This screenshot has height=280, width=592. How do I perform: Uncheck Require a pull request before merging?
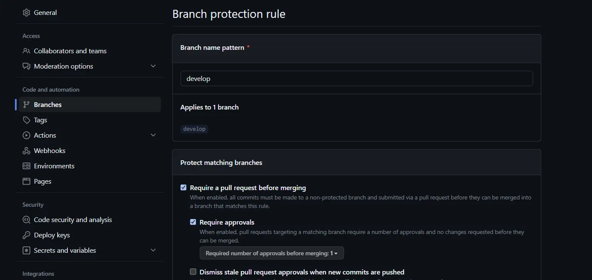pos(184,188)
